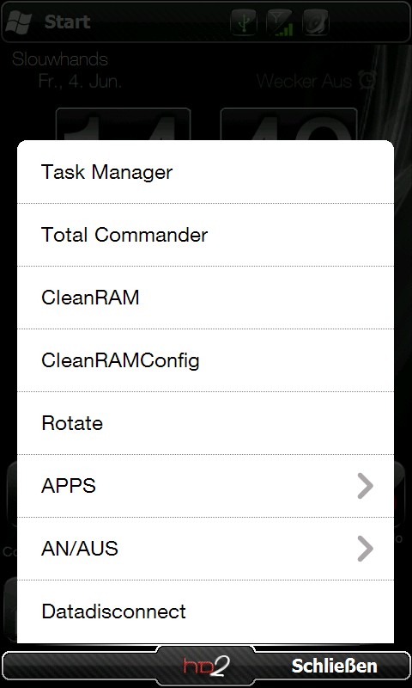
Task: Open the APPS menu entry
Action: pyautogui.click(x=205, y=486)
